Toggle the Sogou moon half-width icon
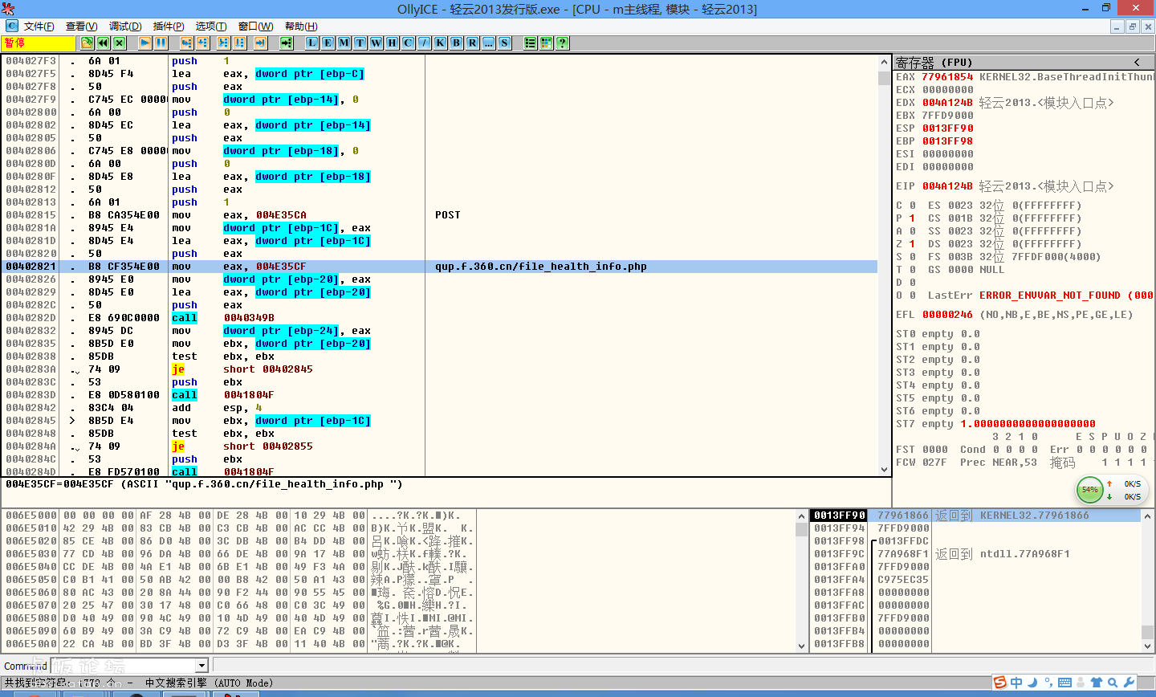The height and width of the screenshot is (697, 1156). (1034, 683)
